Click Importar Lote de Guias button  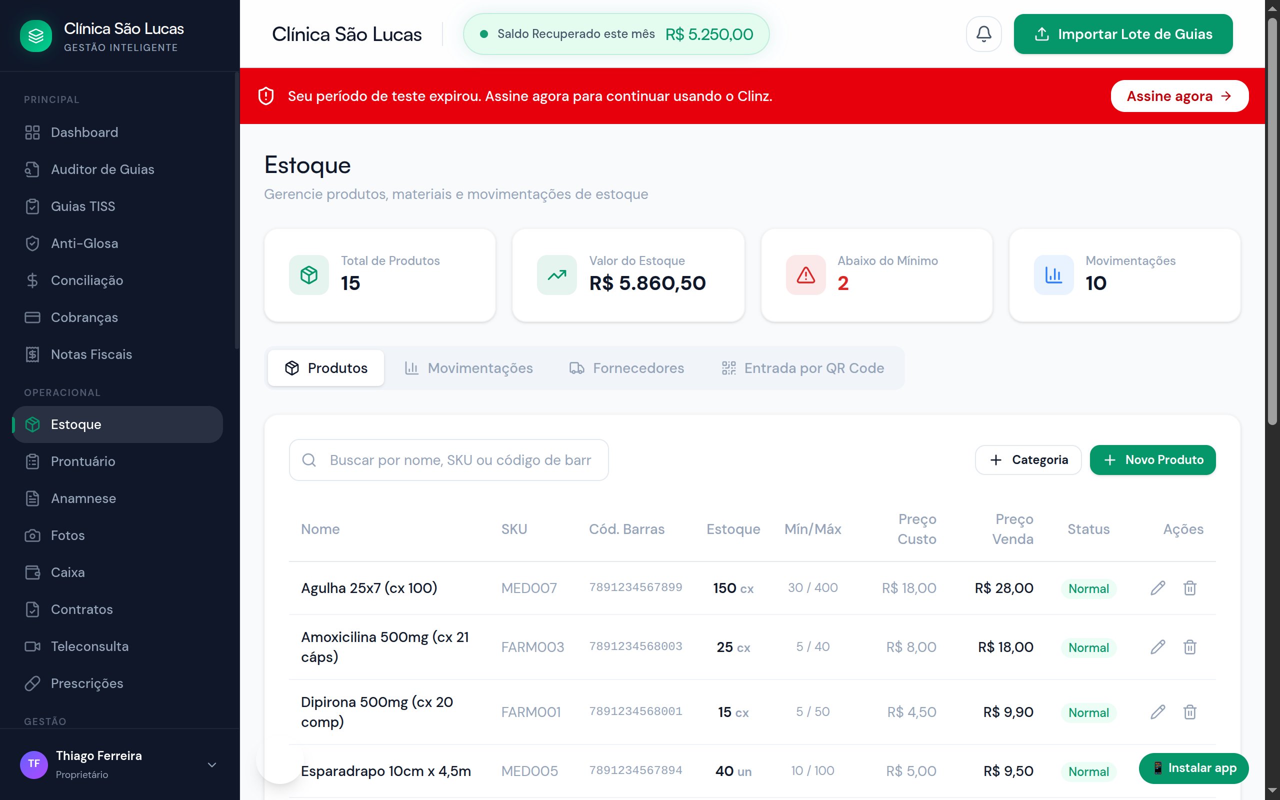tap(1123, 34)
